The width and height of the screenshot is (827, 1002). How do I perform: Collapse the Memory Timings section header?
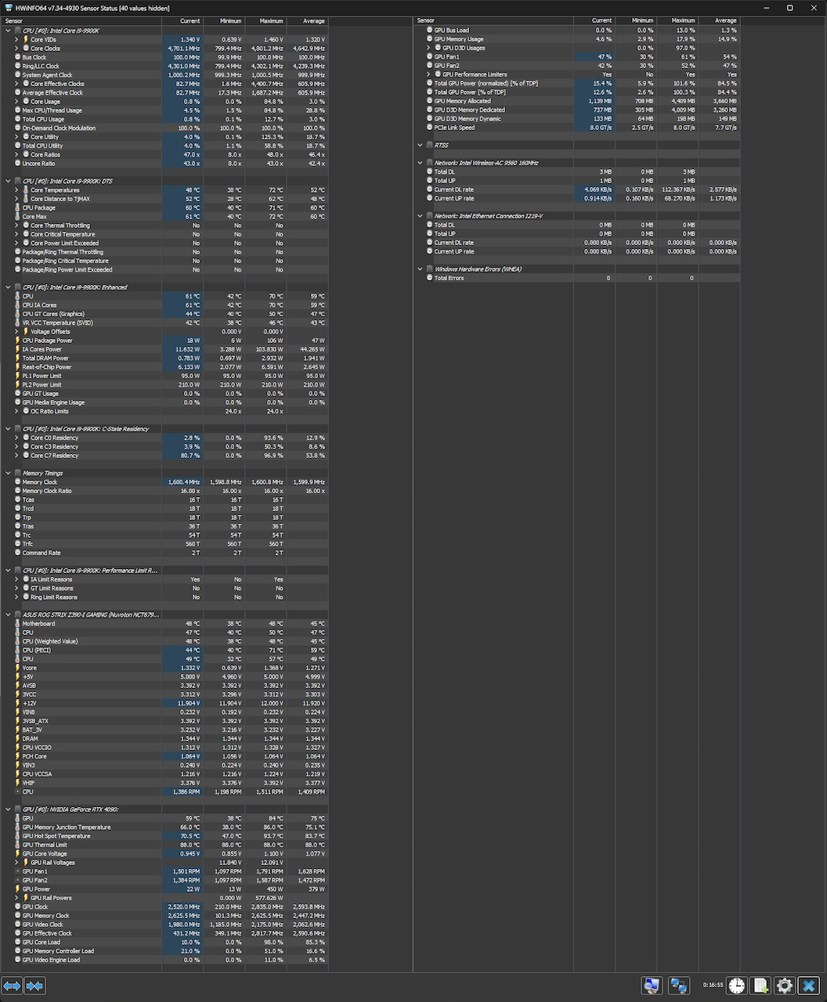[x=9, y=473]
